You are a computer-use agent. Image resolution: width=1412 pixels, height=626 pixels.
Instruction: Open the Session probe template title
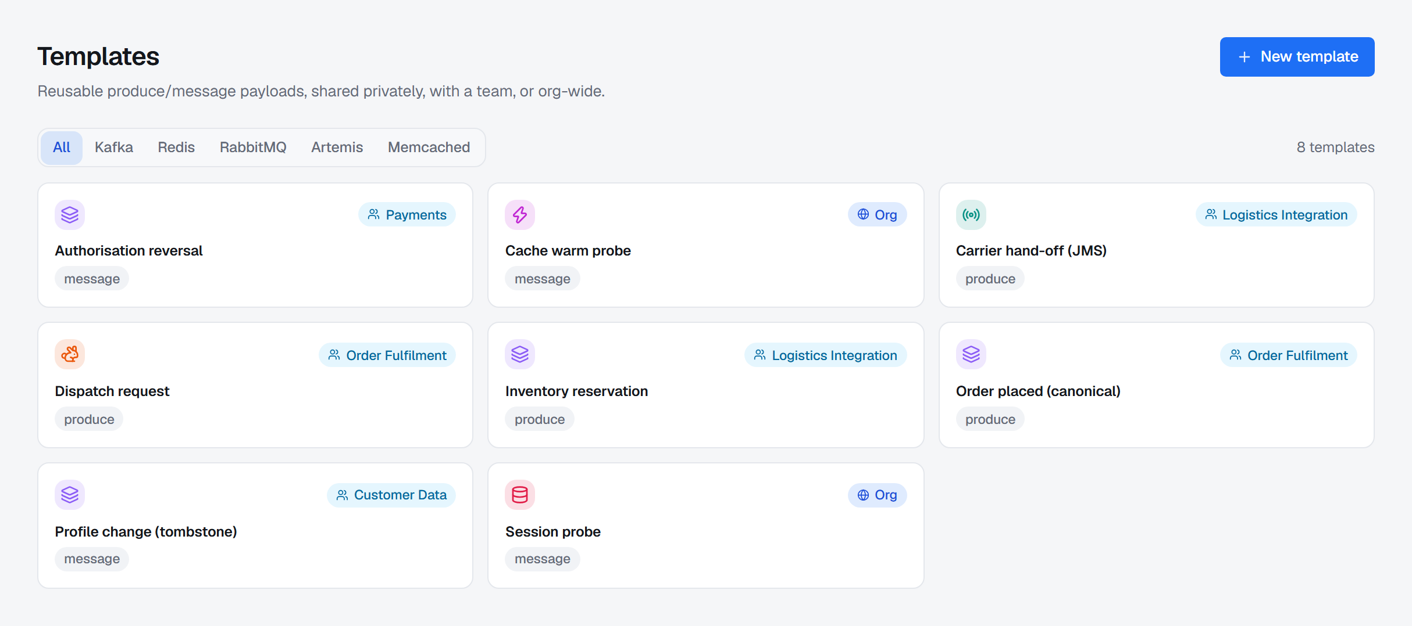click(x=553, y=532)
